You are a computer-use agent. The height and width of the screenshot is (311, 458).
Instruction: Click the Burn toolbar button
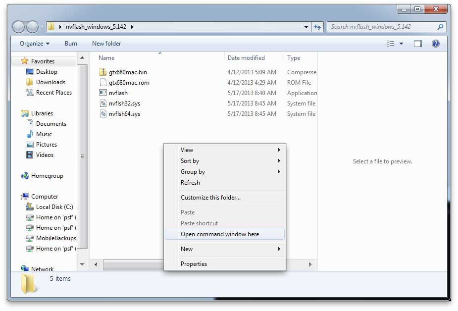click(x=71, y=44)
